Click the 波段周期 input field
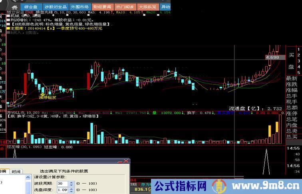Image resolution: width=302 pixels, height=194 pixels. coord(62,183)
